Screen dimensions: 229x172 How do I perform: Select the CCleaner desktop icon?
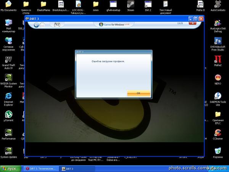click(x=218, y=135)
